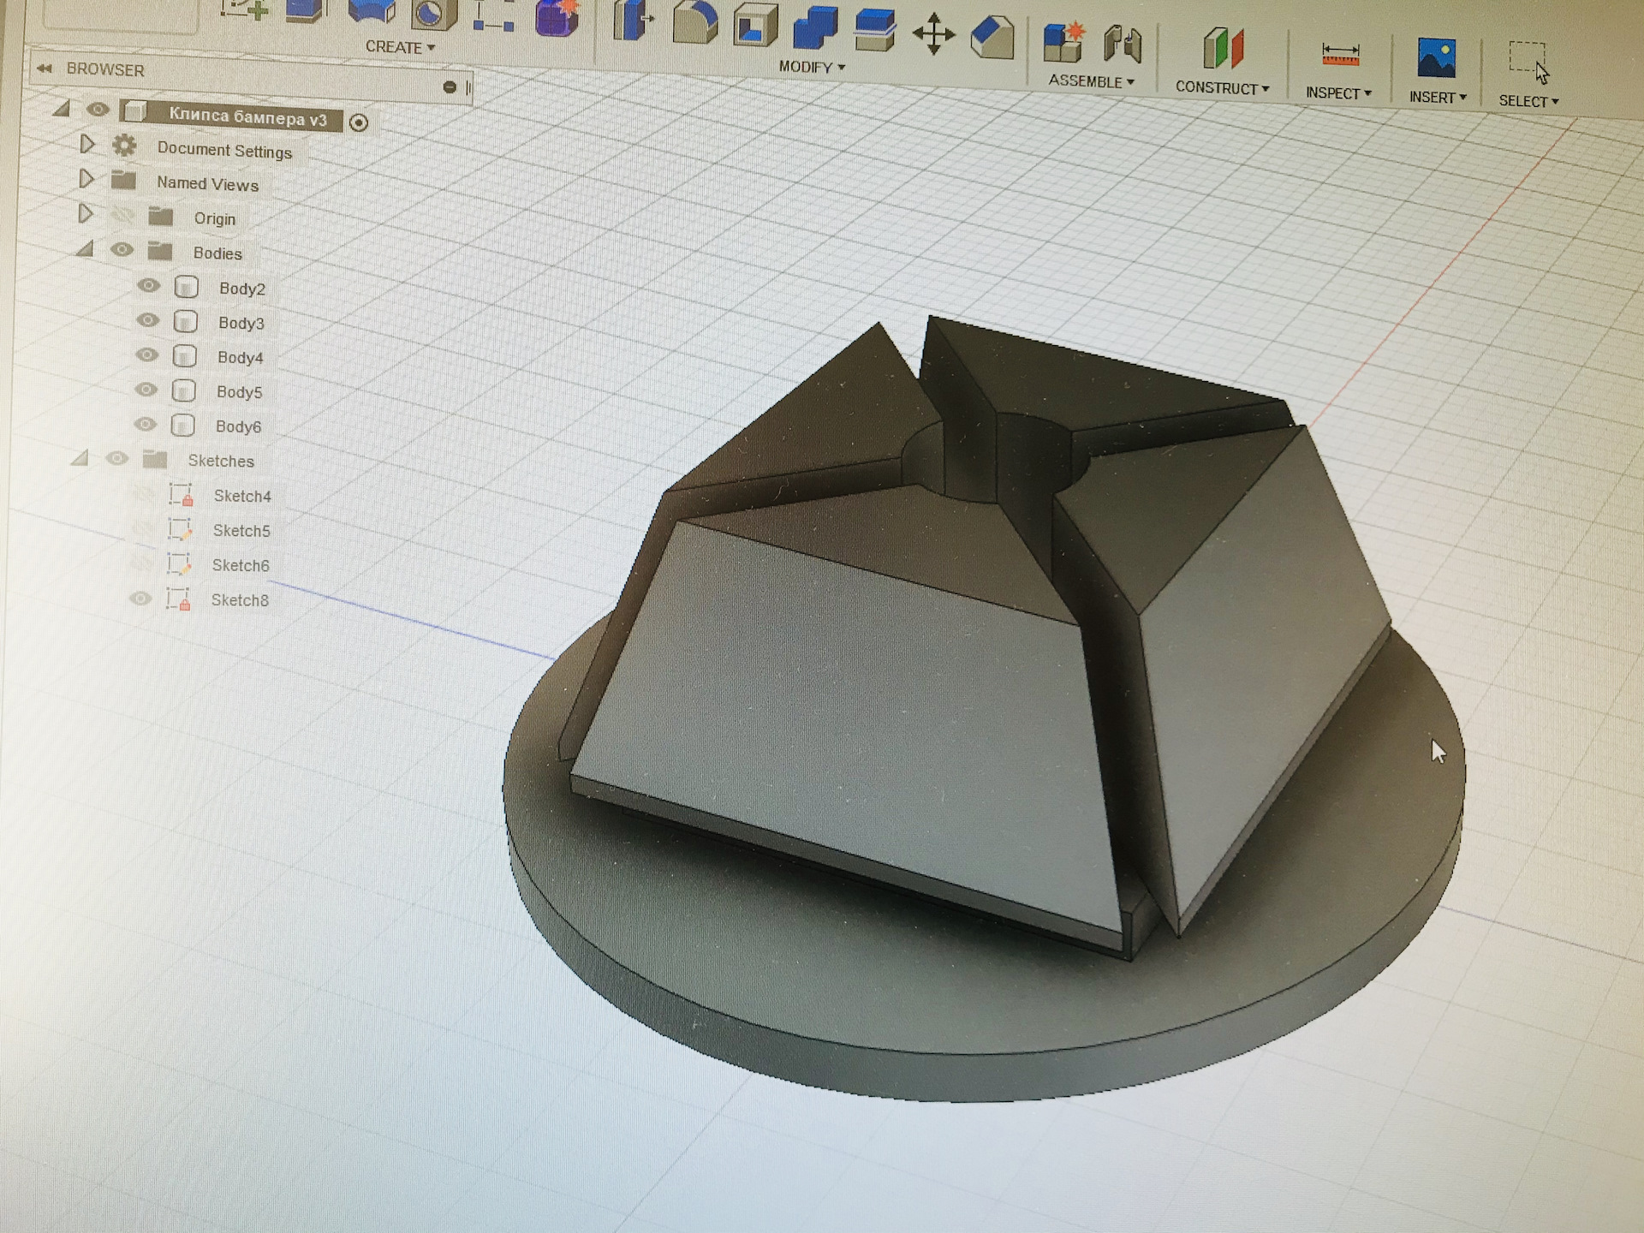Hide Body3 with its eye icon

tap(147, 320)
